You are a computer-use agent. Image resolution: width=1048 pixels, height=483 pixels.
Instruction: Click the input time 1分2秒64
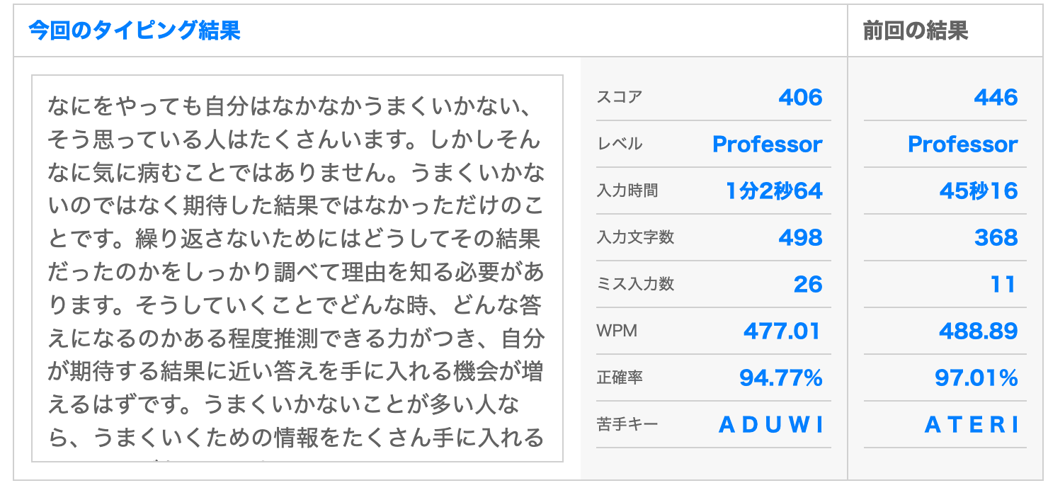tap(774, 191)
